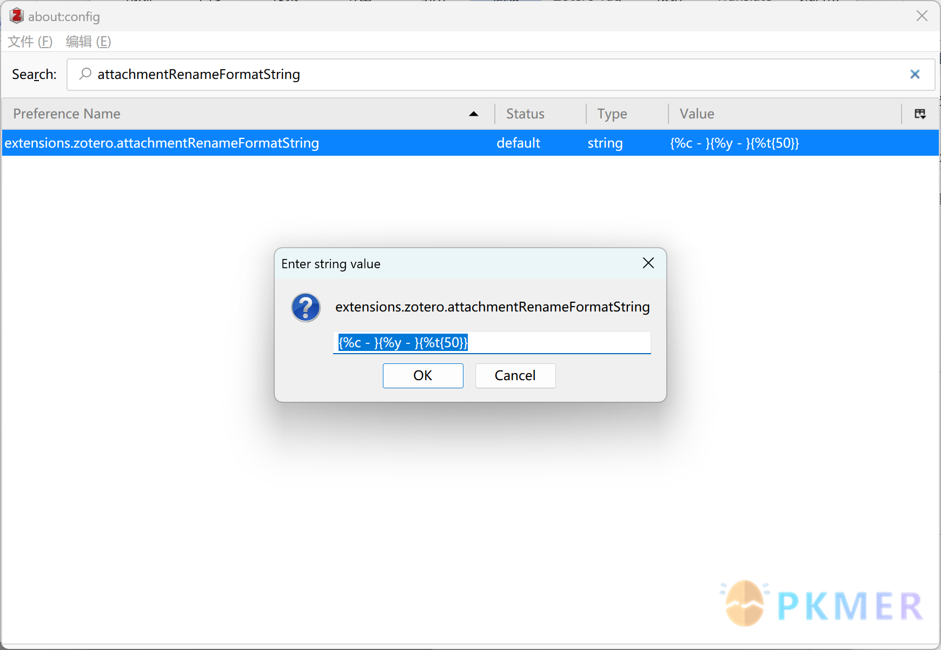Sort by Preference Name column header
Viewport: 941px width, 650px height.
[x=248, y=114]
